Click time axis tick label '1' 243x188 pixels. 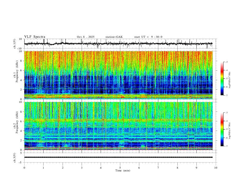tap(43, 168)
